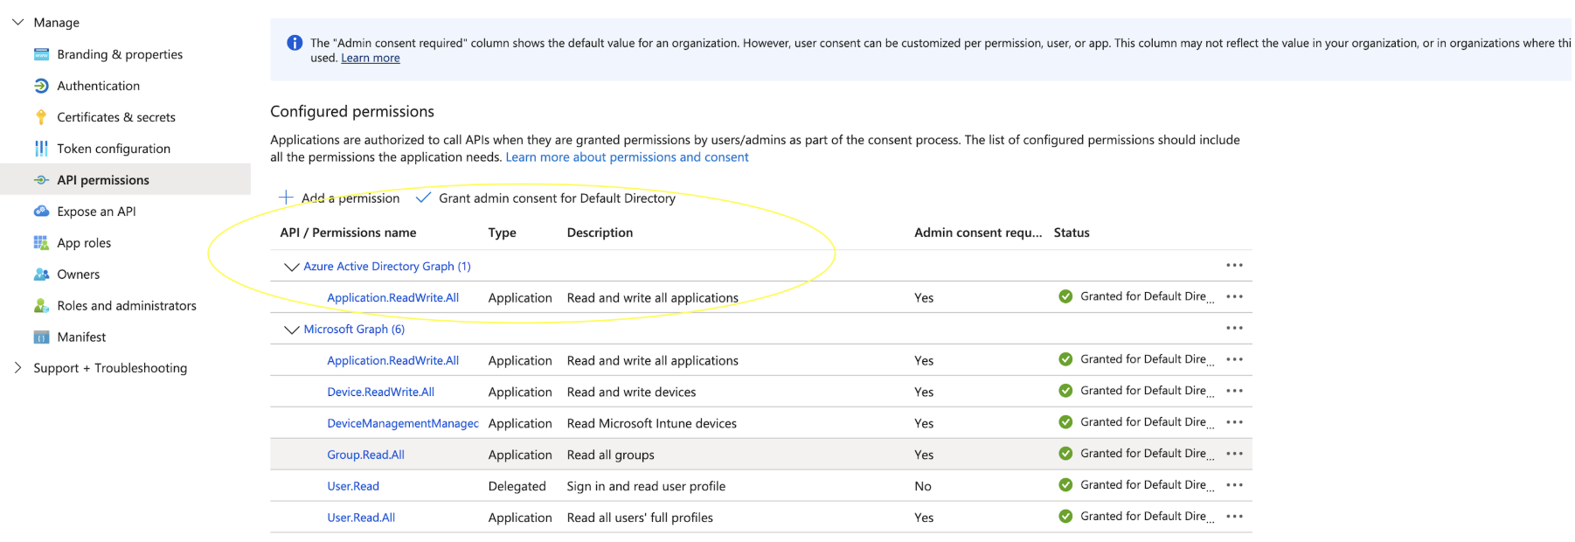Screen dimensions: 1575x542
Task: Open ellipsis menu for DeviceManagementManagec row
Action: [1234, 422]
